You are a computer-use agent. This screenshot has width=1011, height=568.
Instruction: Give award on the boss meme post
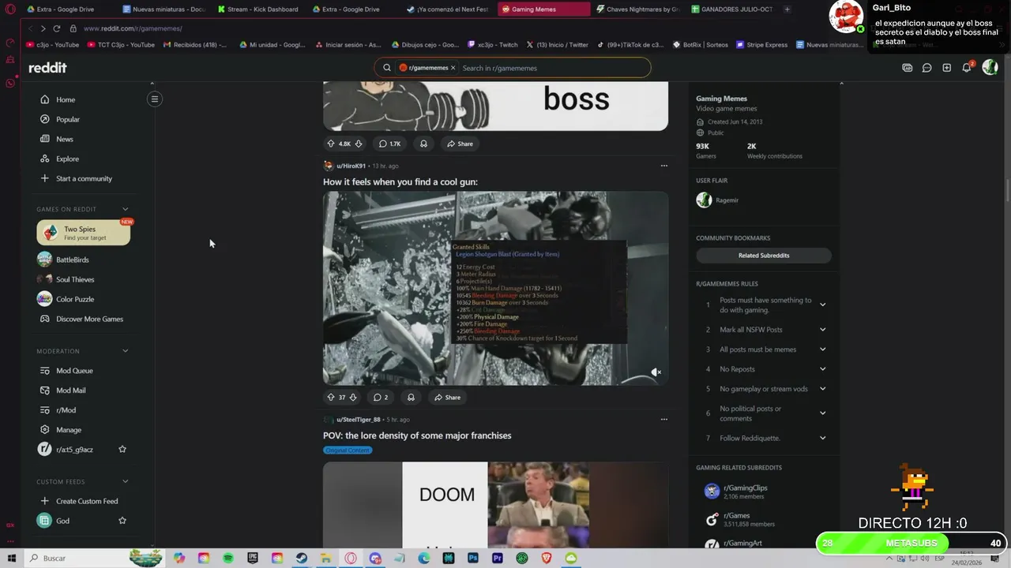pos(423,144)
